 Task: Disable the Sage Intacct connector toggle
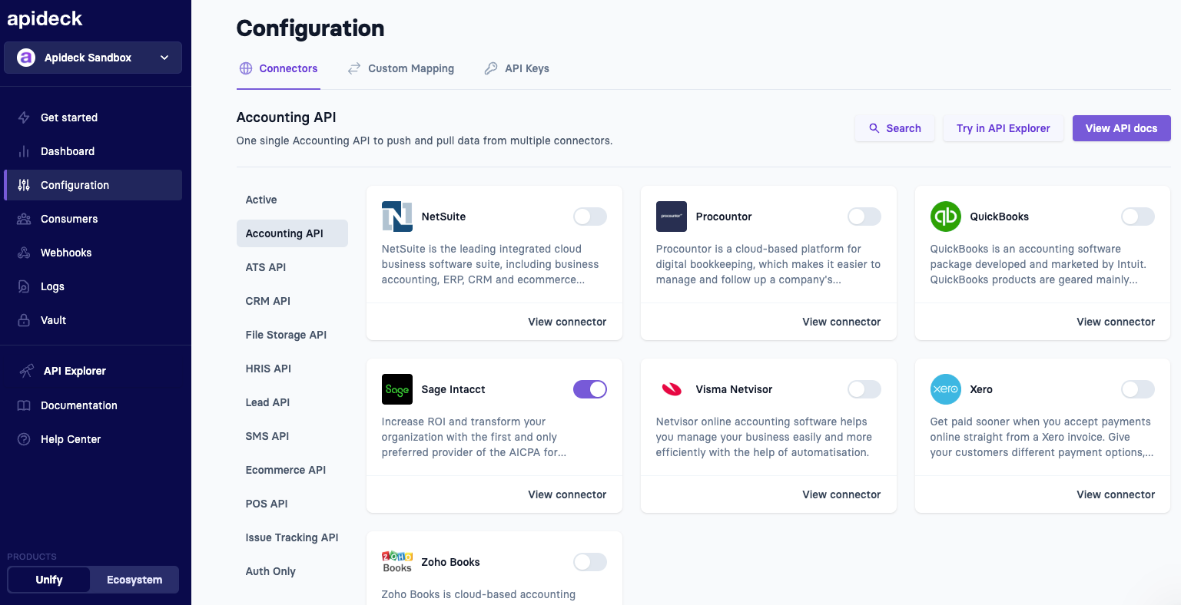click(x=589, y=389)
